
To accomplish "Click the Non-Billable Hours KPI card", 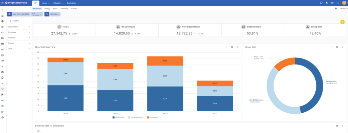I will click(x=190, y=30).
